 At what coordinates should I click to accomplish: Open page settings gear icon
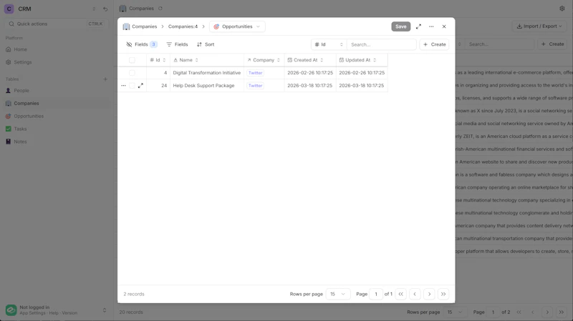(x=562, y=9)
